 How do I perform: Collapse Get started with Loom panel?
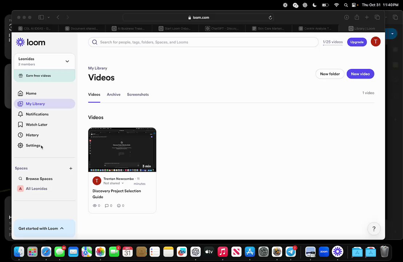click(44, 228)
